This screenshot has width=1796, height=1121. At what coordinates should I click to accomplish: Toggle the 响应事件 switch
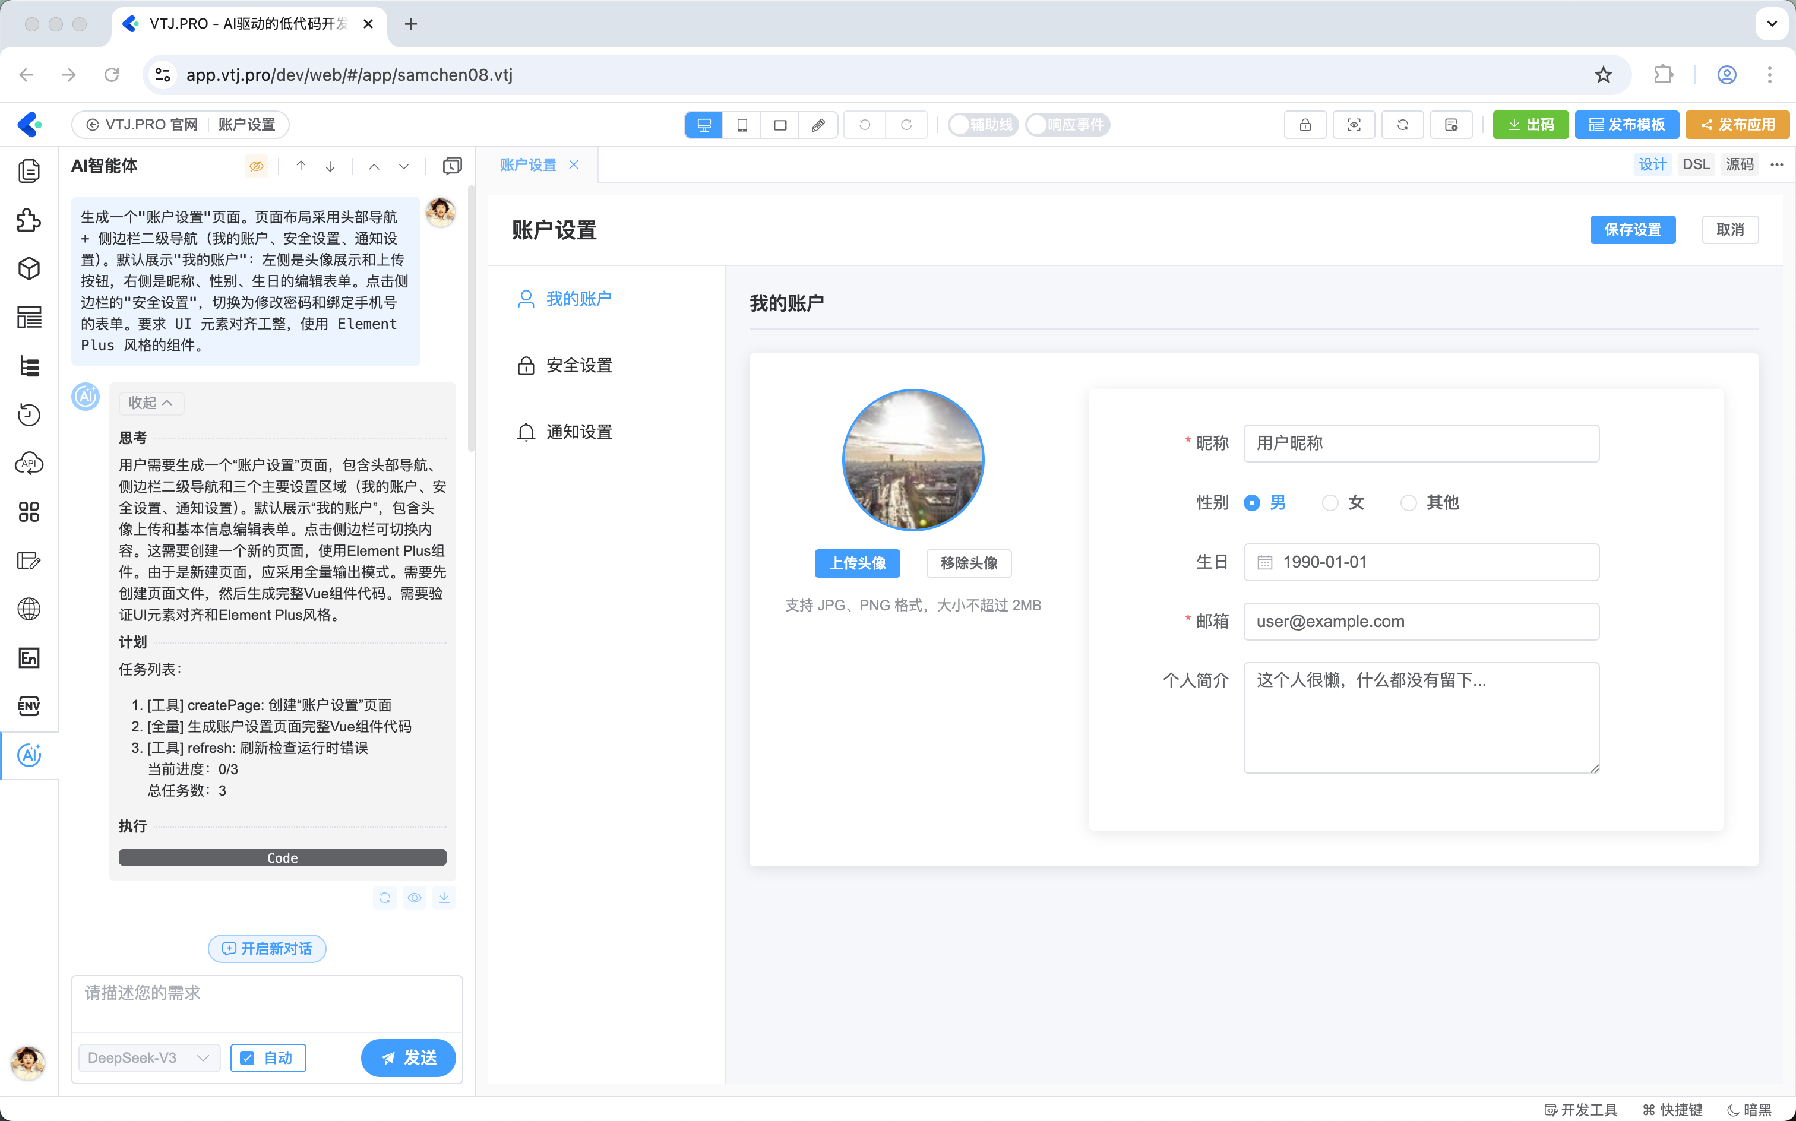1066,125
